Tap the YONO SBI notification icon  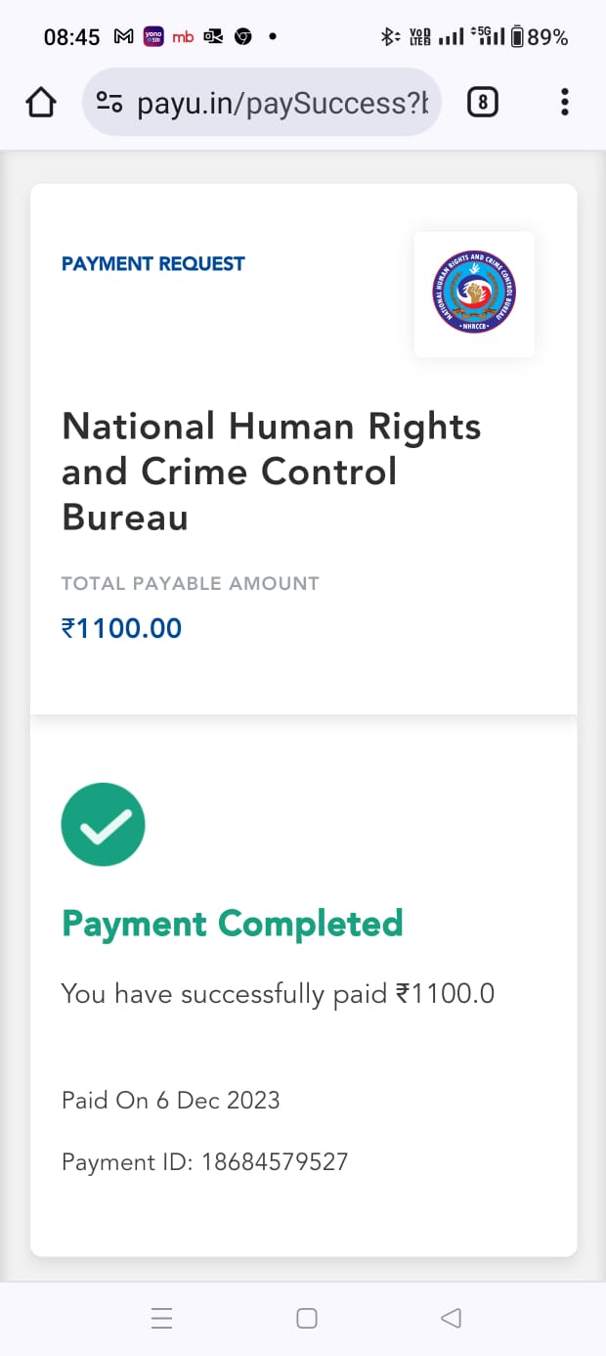click(152, 37)
